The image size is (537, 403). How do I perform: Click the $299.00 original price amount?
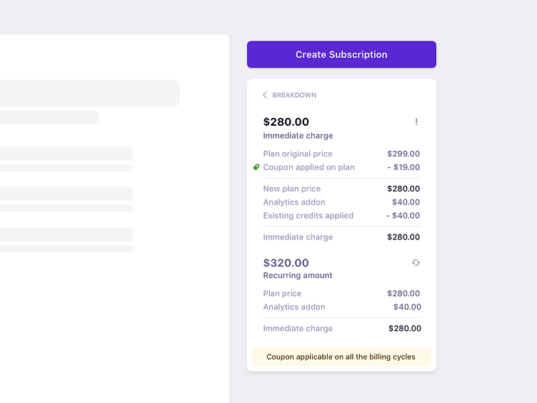[x=403, y=154]
